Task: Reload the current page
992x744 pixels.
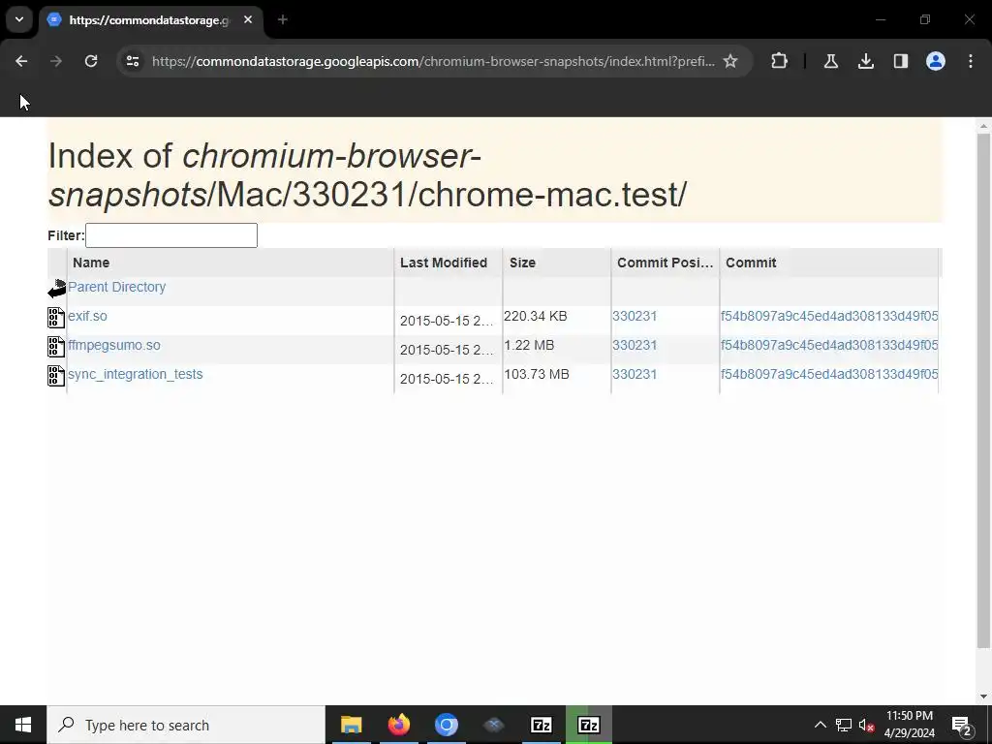Action: point(91,61)
